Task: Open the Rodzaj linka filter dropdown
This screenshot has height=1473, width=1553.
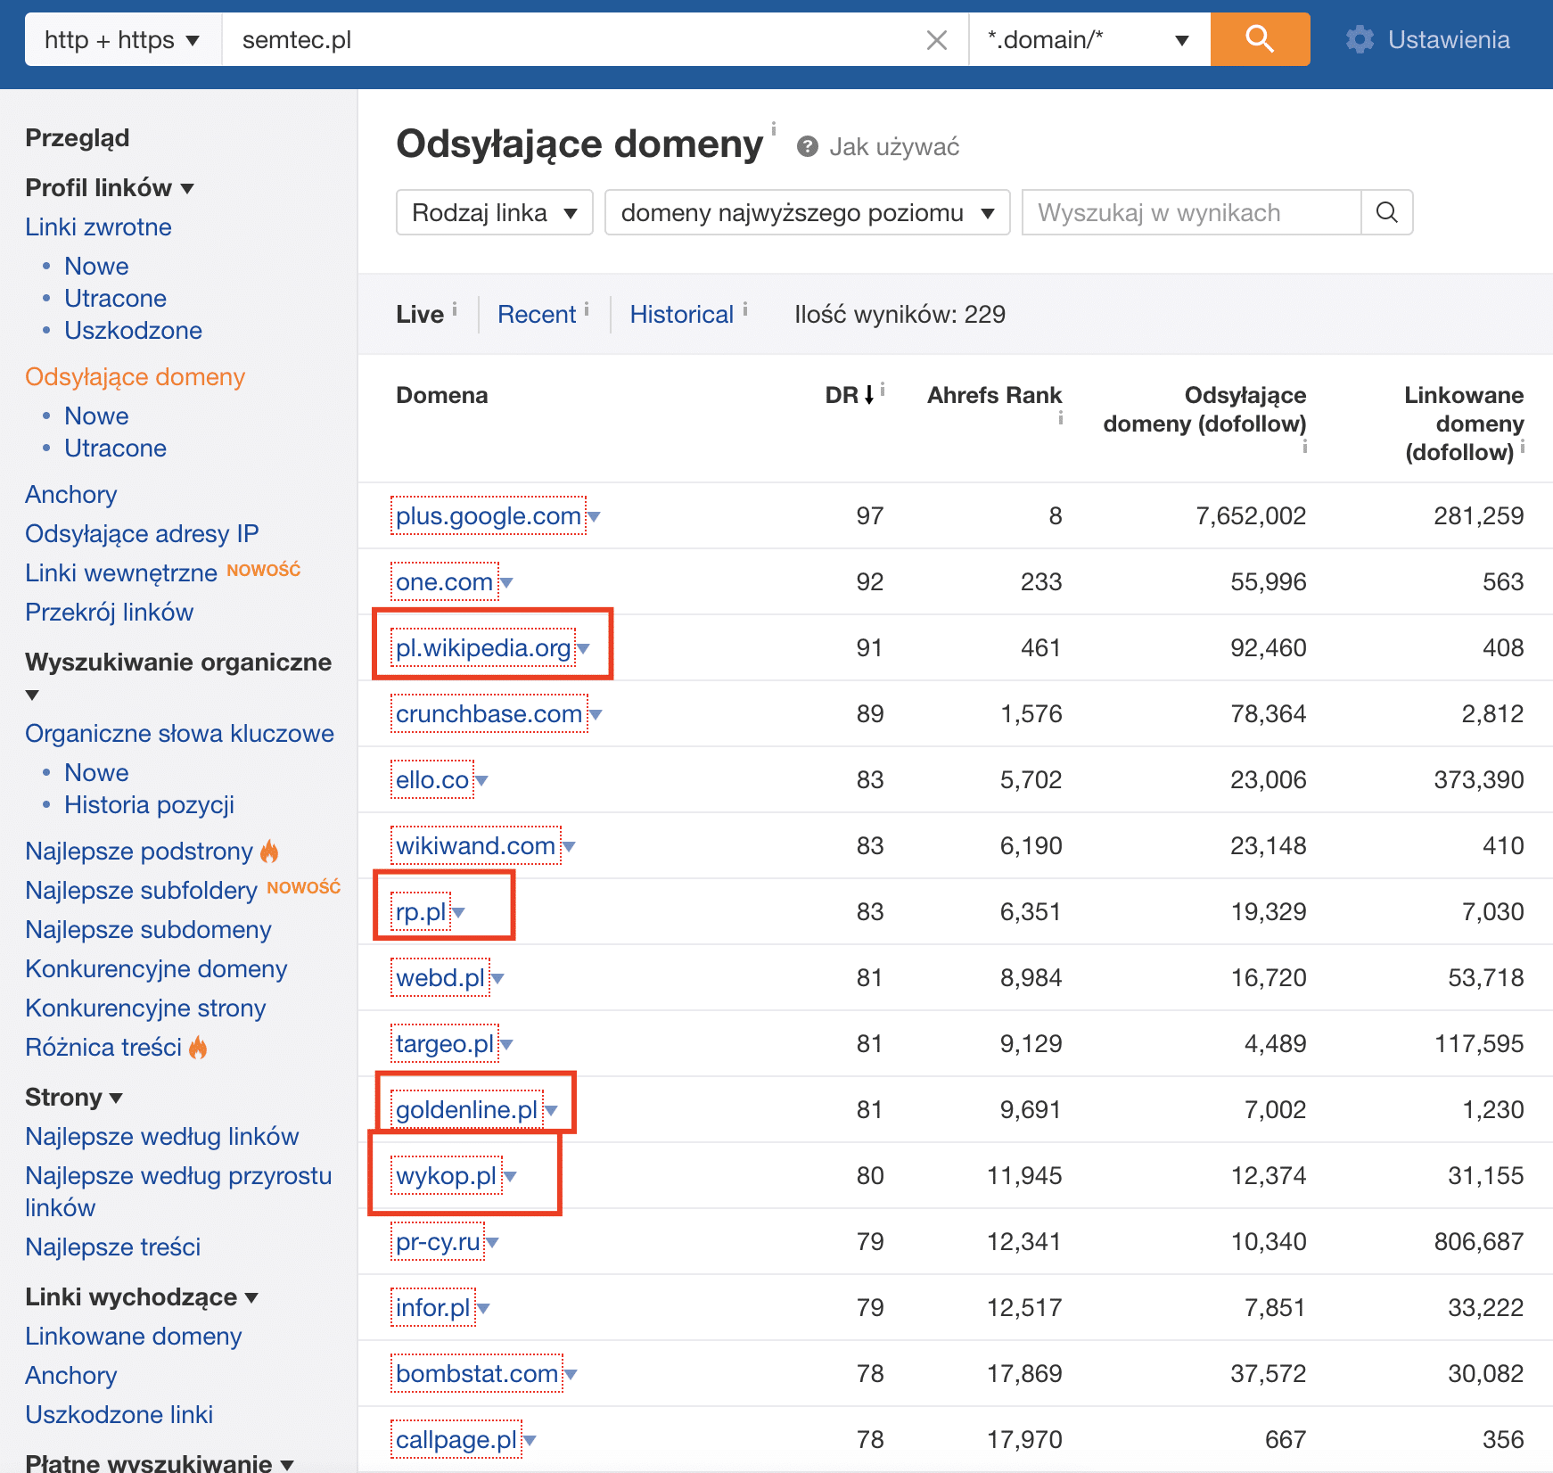Action: (x=494, y=213)
